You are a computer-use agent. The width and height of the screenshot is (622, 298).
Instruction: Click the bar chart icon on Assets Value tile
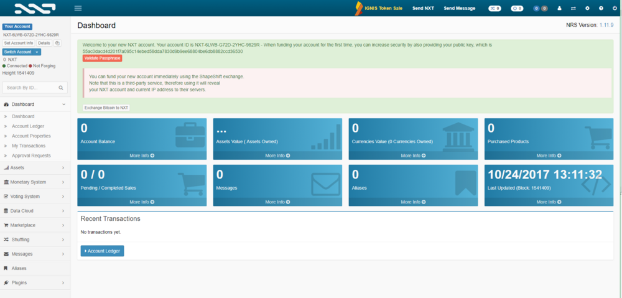(x=326, y=136)
